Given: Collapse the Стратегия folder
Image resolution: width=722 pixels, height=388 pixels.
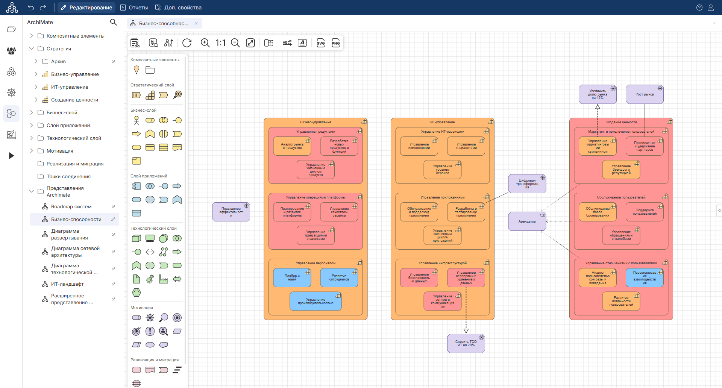Looking at the screenshot, I should click(32, 49).
